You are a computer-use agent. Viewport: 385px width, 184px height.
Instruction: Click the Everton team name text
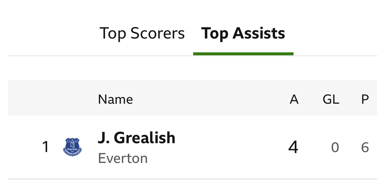[123, 159]
